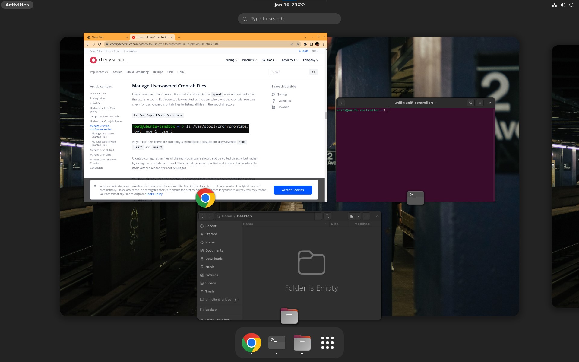
Task: Select the How to Use Cron tab
Action: click(153, 37)
